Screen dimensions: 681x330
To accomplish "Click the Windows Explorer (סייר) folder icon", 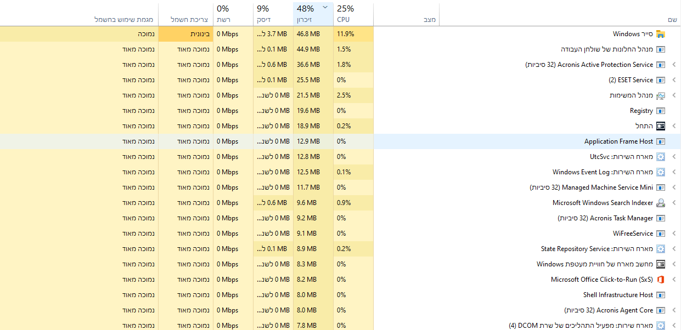I will point(661,34).
